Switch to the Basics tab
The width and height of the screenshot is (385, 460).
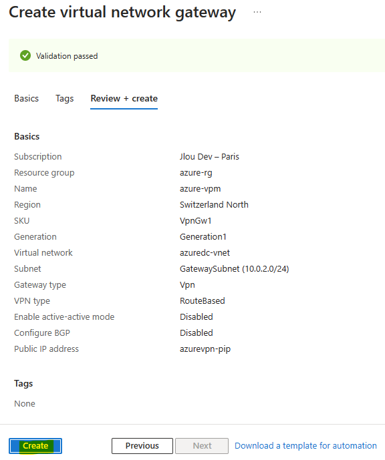click(27, 99)
